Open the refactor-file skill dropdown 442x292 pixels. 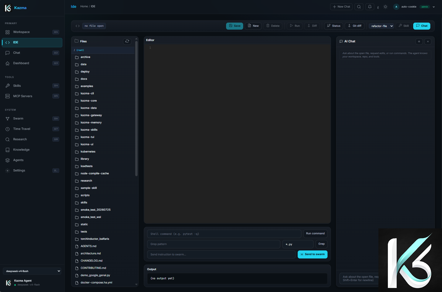(382, 26)
